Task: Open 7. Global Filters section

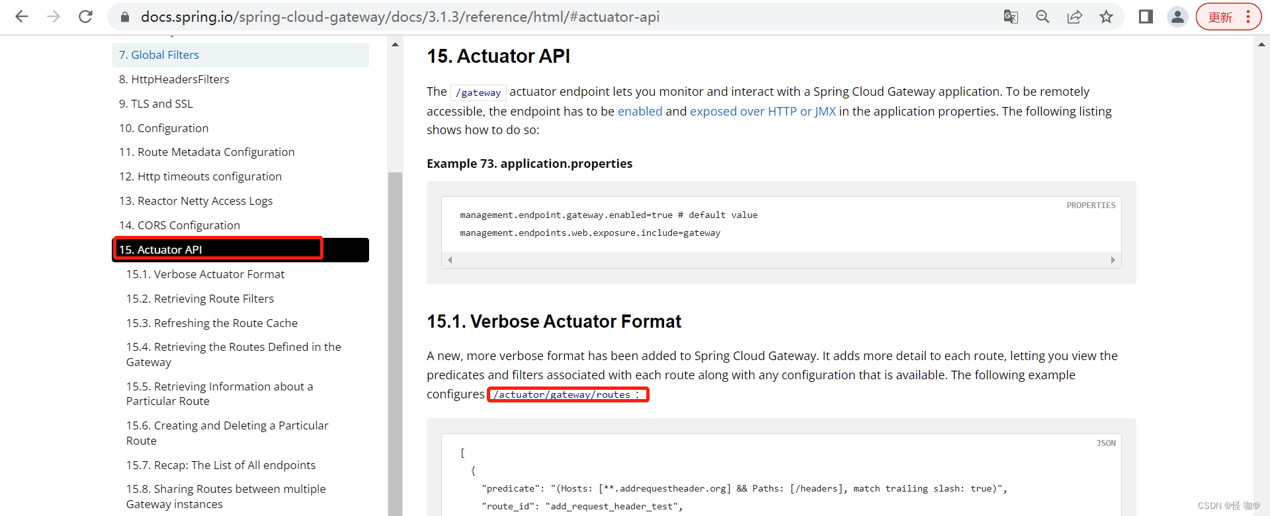Action: (240, 55)
